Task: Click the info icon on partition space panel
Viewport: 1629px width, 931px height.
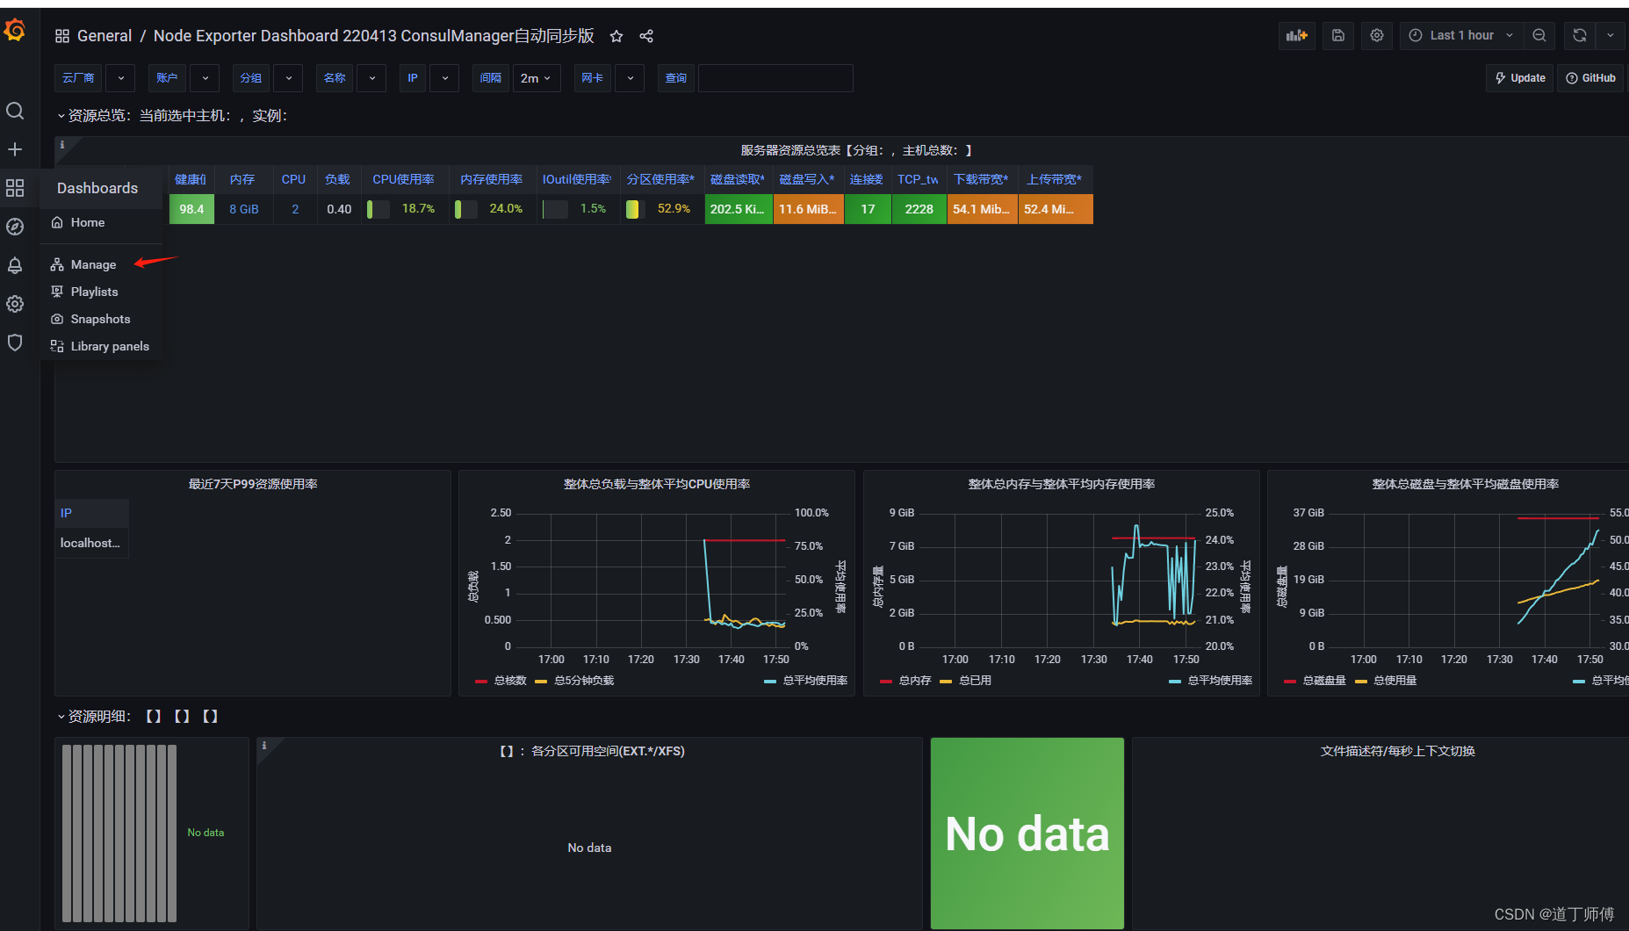Action: tap(264, 746)
